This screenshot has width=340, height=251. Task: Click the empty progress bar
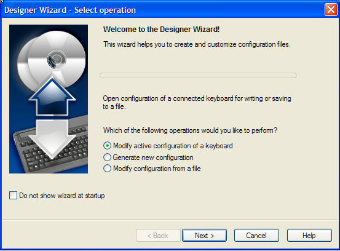[198, 75]
